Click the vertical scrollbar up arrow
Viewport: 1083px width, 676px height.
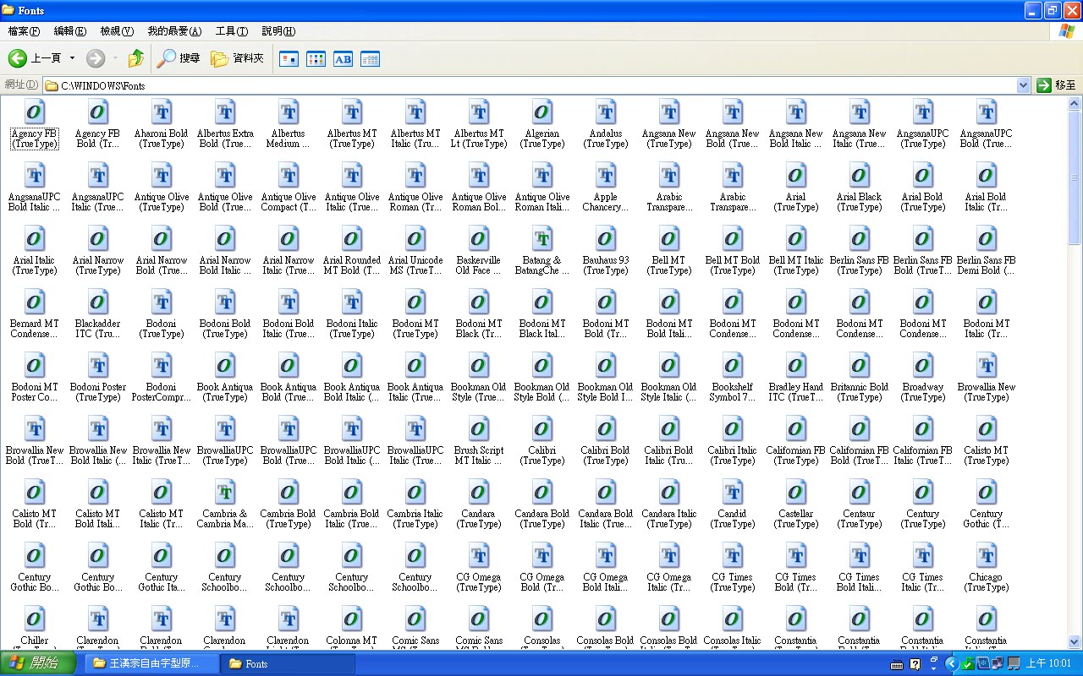(x=1075, y=103)
